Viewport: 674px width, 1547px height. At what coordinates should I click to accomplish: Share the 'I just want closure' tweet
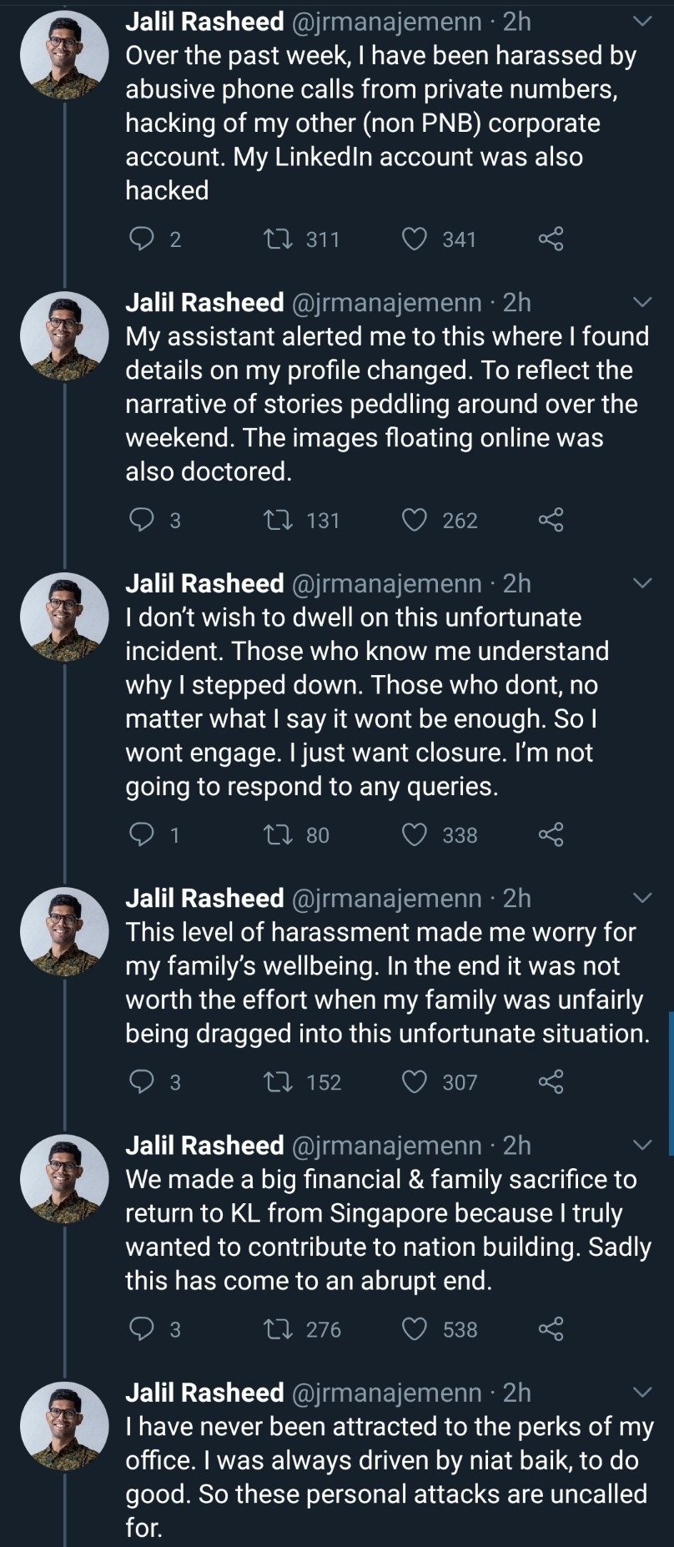click(x=551, y=835)
